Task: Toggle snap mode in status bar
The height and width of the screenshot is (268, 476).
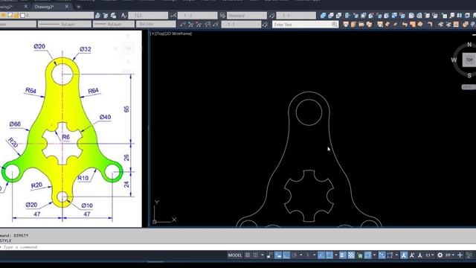Action: (x=255, y=255)
